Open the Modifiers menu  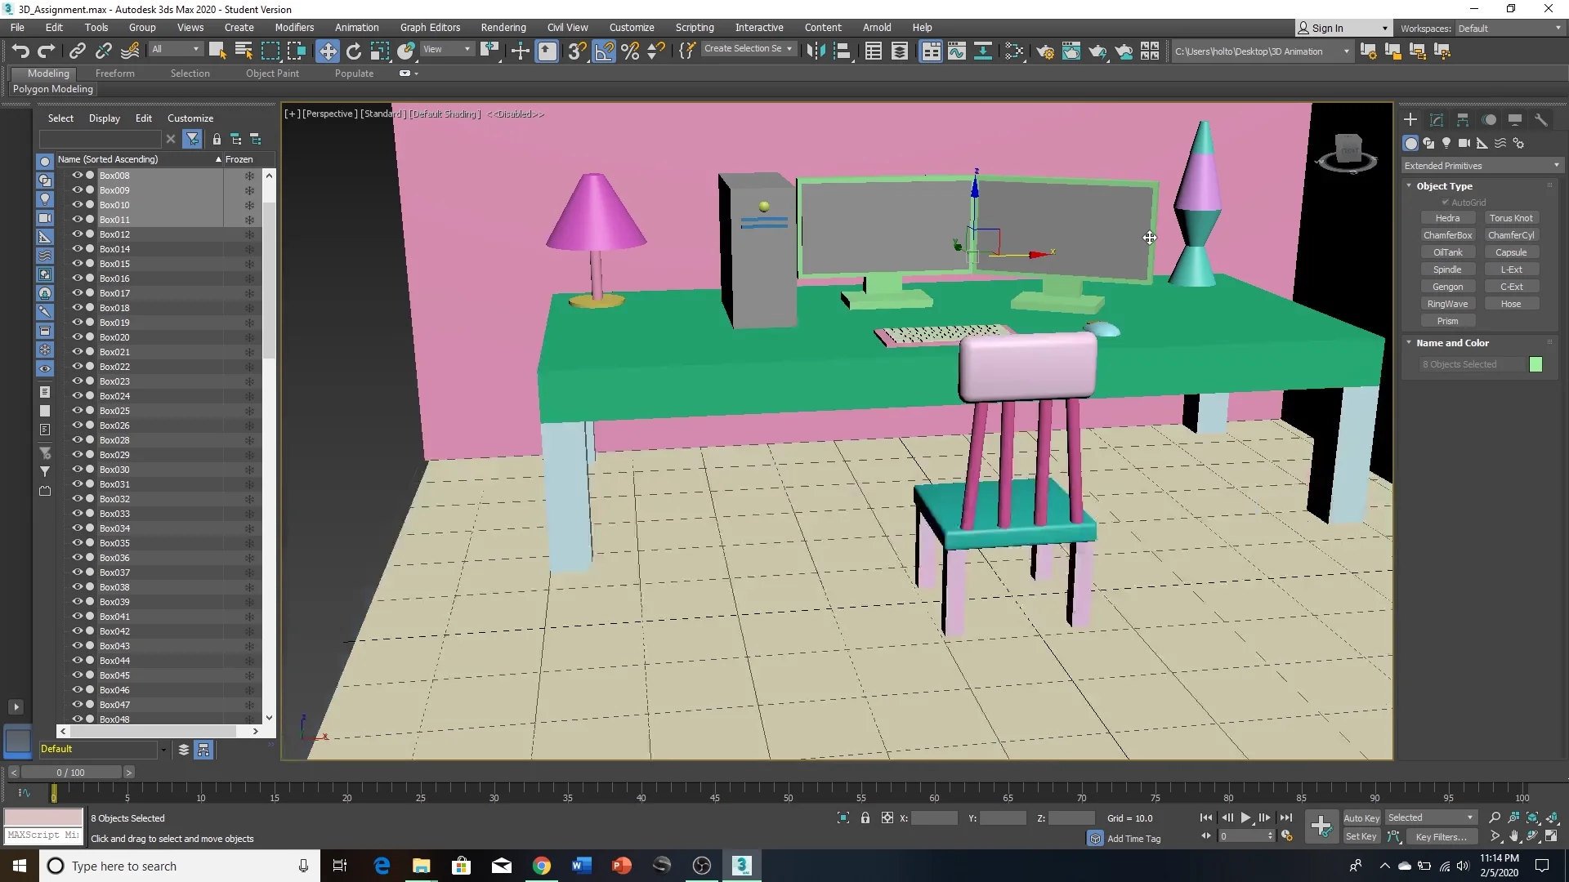294,27
